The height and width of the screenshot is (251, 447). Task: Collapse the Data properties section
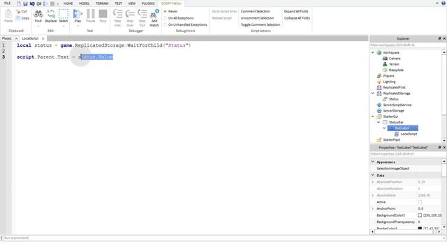pyautogui.click(x=372, y=175)
